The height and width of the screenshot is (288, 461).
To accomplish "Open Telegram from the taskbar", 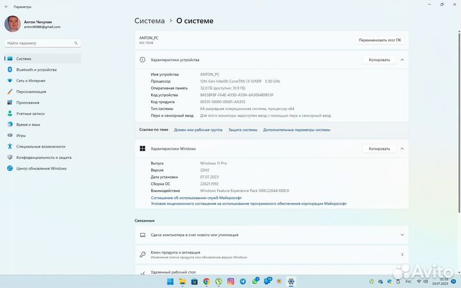I will [x=243, y=282].
